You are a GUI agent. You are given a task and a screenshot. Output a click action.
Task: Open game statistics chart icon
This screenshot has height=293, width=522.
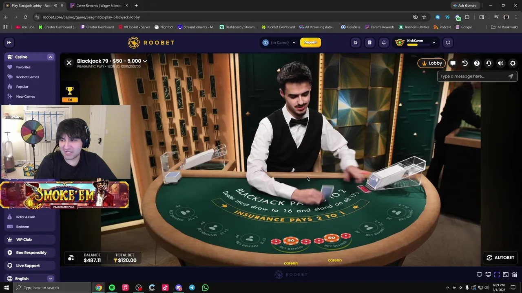pyautogui.click(x=514, y=275)
